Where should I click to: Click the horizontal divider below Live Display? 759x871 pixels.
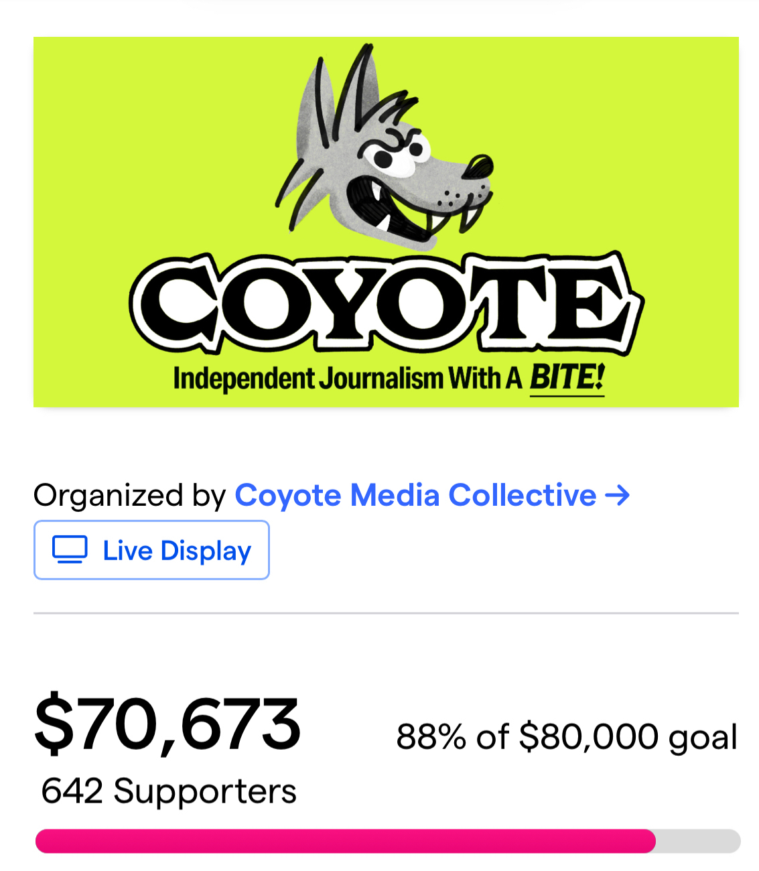pos(386,613)
